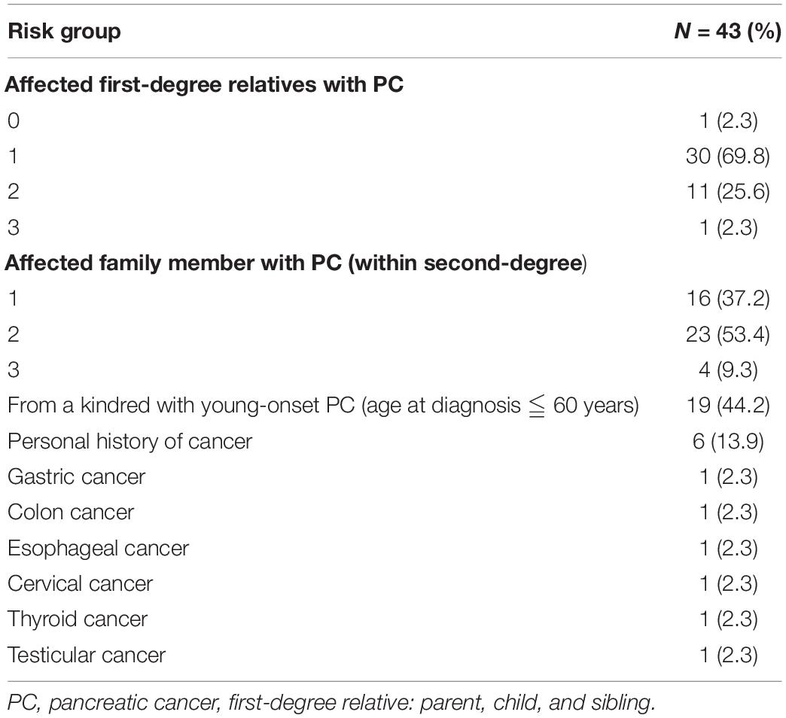This screenshot has height=718, width=786.
Task: Select the "Testicular cancer" row label
Action: tap(87, 655)
